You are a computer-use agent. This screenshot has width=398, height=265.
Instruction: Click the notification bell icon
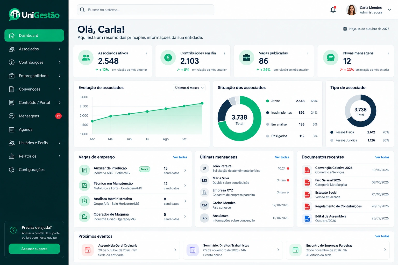tap(333, 10)
